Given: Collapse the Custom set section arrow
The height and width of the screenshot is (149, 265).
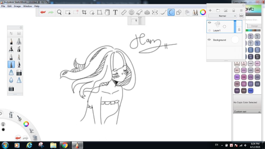Looking at the screenshot, I should [x=259, y=112].
